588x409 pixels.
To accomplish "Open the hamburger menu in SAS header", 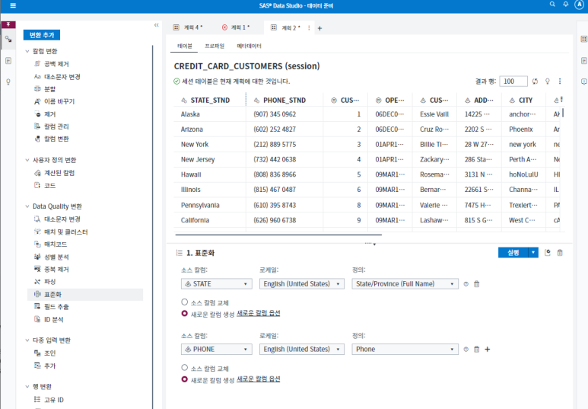I will click(x=13, y=5).
